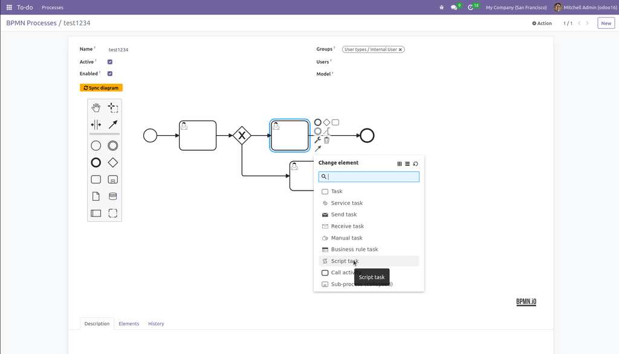Choose Service task from the list
Viewport: 619px width, 354px height.
click(369, 203)
